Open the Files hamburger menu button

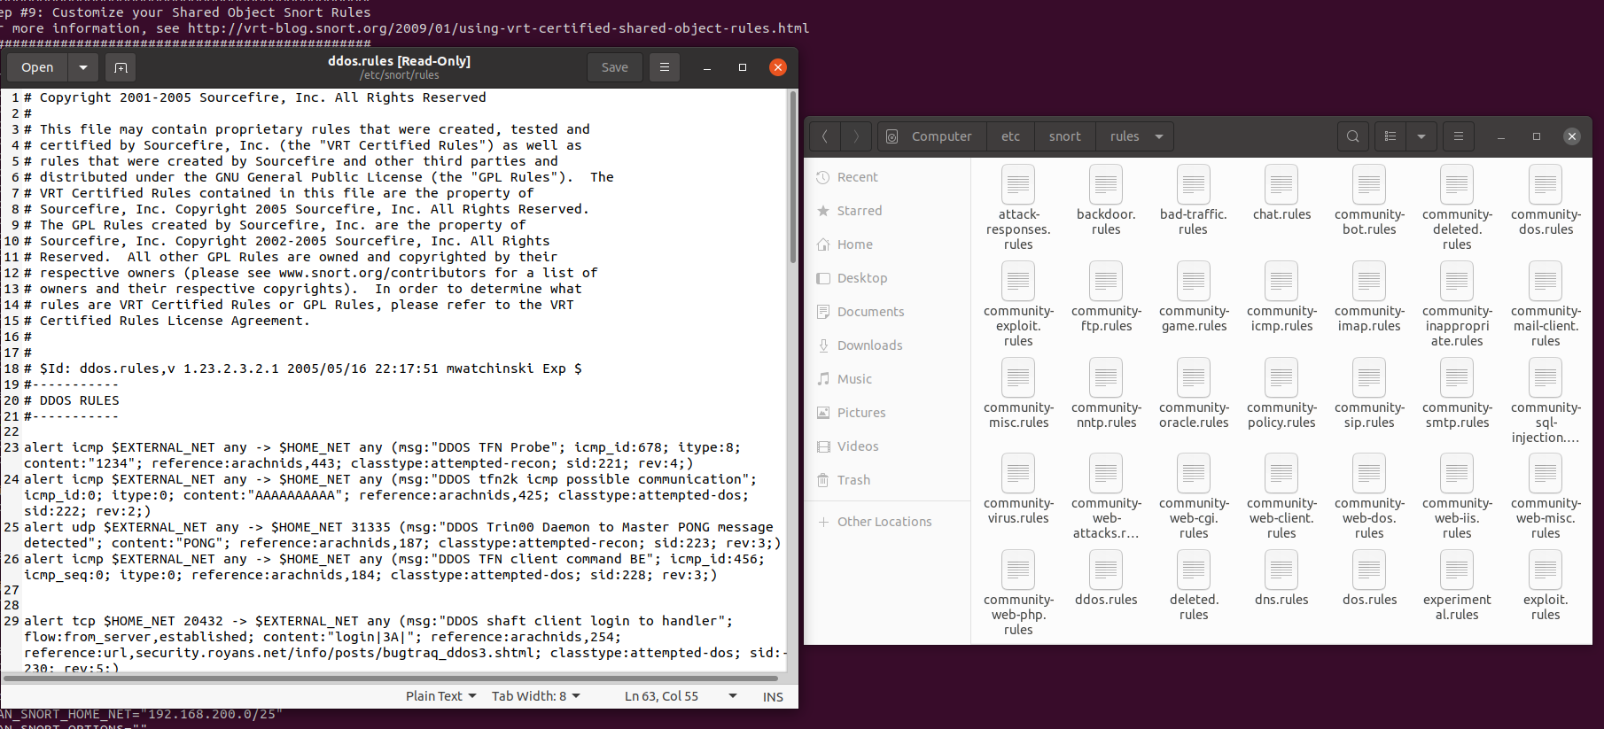pos(1458,136)
